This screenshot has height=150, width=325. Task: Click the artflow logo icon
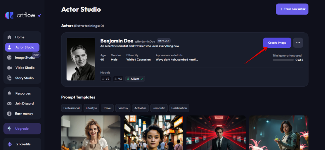9,16
